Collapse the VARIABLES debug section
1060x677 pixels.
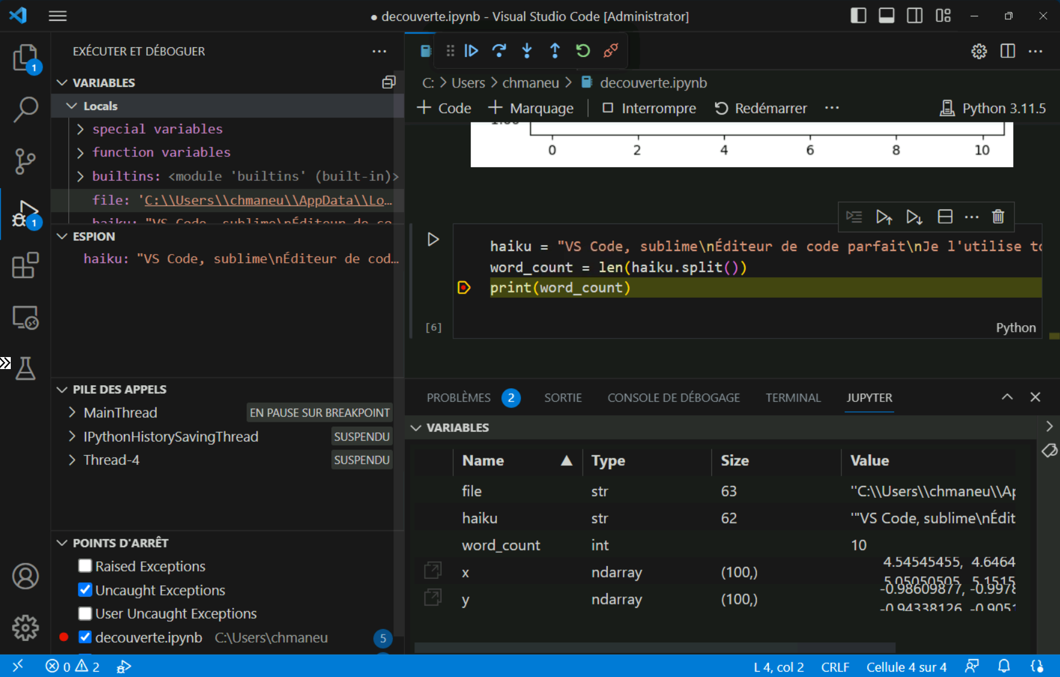62,83
